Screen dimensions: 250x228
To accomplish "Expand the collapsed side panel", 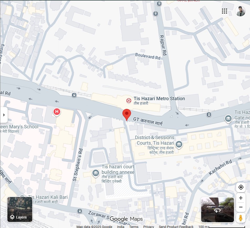I will (x=4, y=115).
